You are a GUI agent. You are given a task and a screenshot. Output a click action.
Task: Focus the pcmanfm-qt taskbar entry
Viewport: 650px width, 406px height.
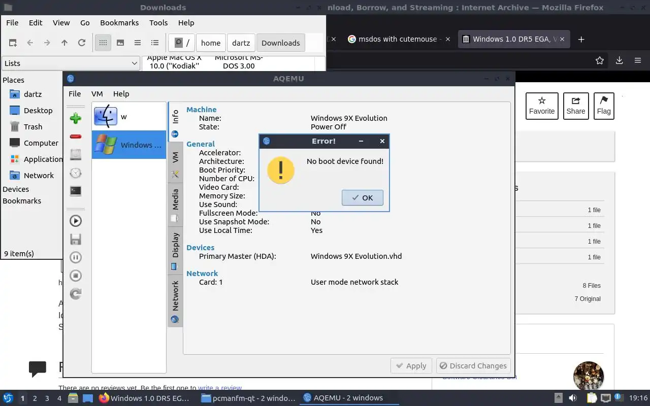coord(248,398)
